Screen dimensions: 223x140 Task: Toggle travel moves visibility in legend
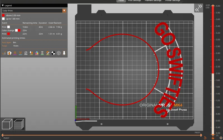pyautogui.click(x=4, y=53)
